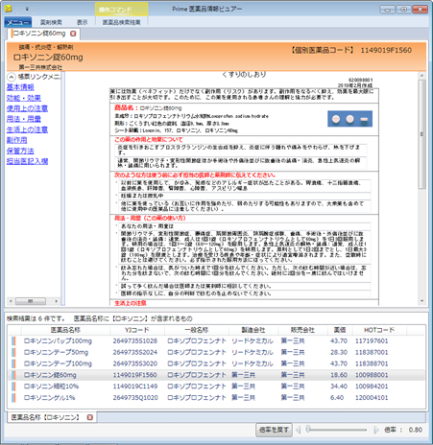Click the link menu horizontal scroll right arrow
Image resolution: width=433 pixels, height=445 pixels.
[57, 301]
